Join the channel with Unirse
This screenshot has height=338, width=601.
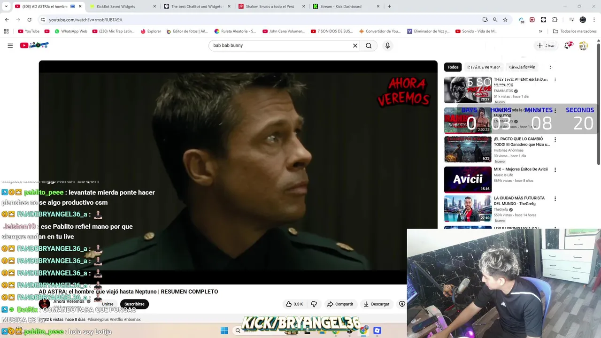108,304
